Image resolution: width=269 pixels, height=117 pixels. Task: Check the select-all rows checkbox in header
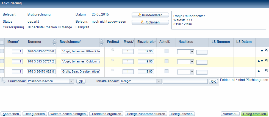(x=2, y=43)
